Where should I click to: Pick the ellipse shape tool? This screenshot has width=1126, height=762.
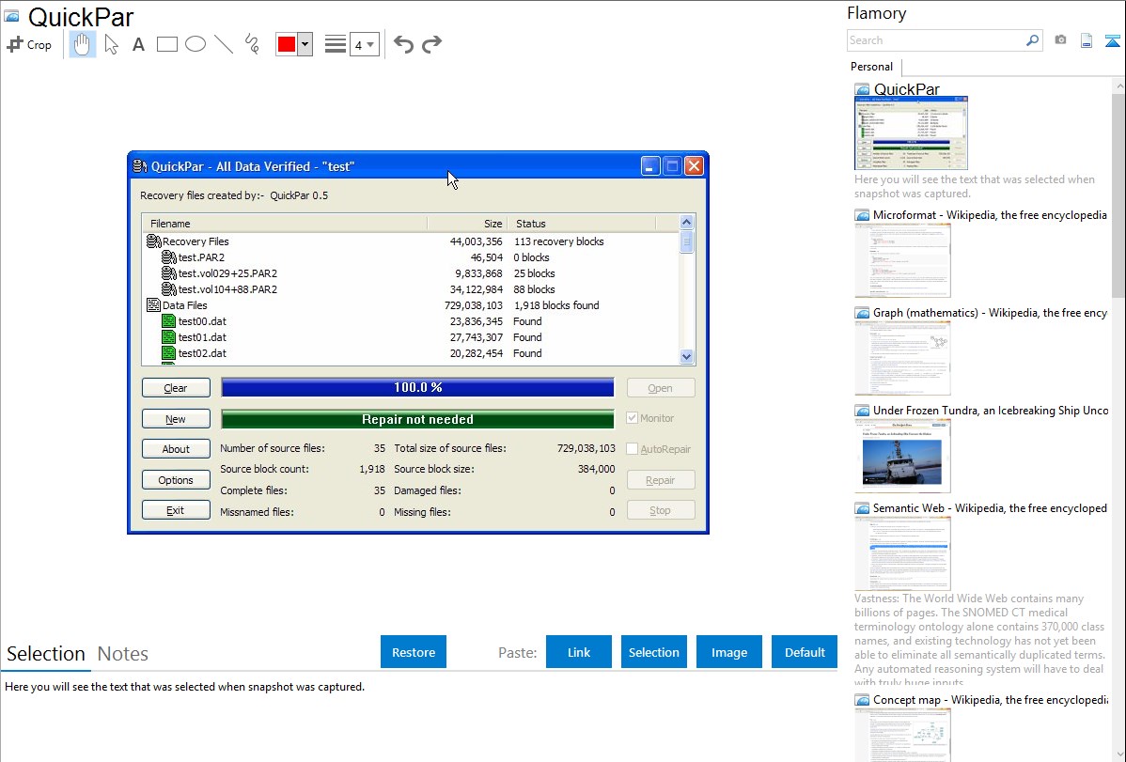coord(195,44)
